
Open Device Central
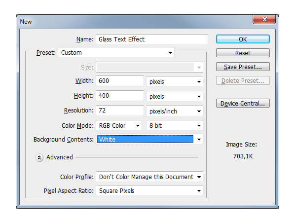pyautogui.click(x=243, y=103)
